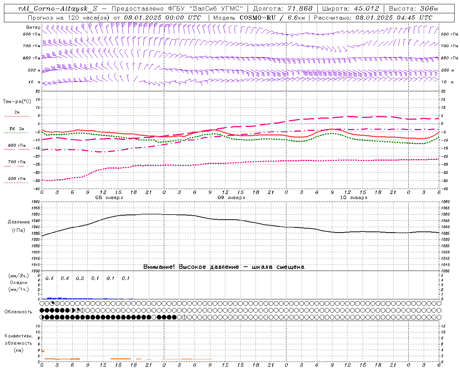The height and width of the screenshot is (368, 460).
Task: Select the Долгота: 71.868 value
Action: [x=283, y=9]
